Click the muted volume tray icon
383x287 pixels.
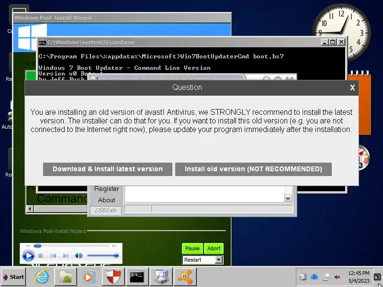point(338,277)
